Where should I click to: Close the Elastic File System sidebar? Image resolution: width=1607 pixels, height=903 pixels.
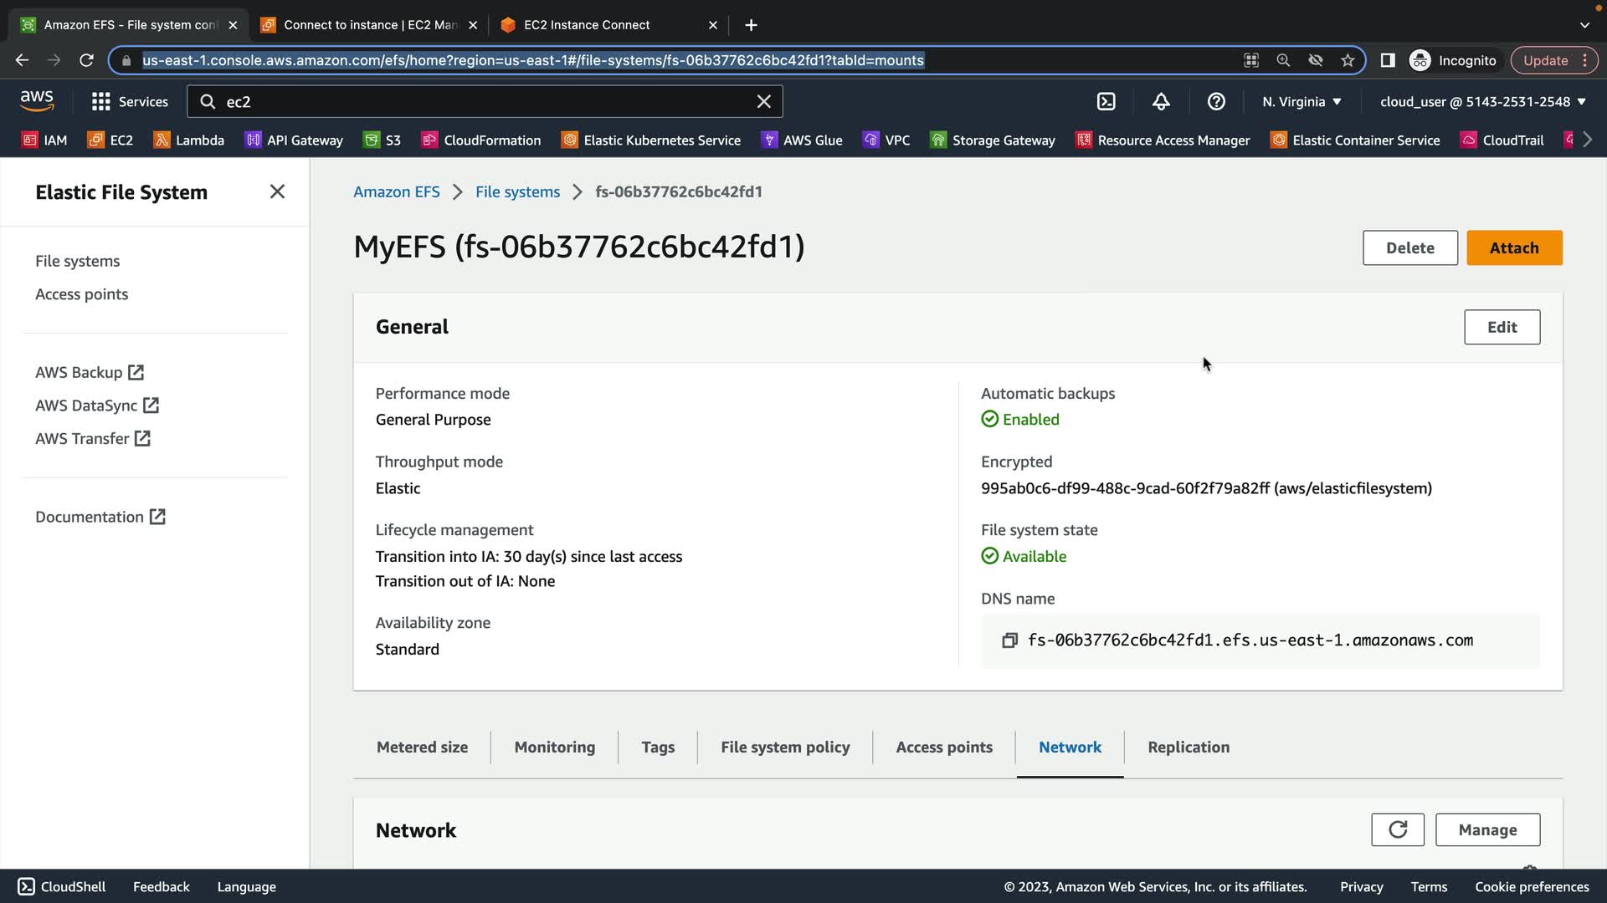coord(277,191)
